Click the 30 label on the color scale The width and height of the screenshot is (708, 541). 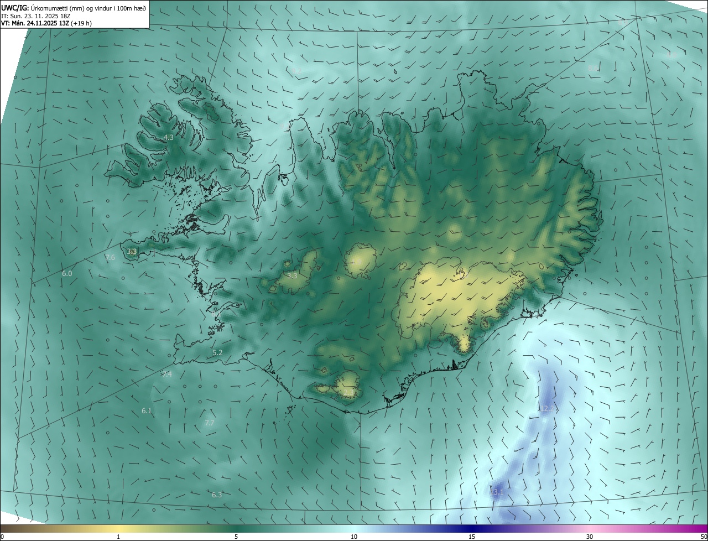tap(590, 537)
